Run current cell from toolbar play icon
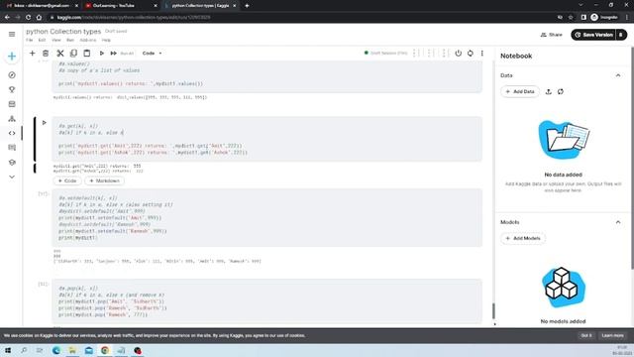 (101, 53)
